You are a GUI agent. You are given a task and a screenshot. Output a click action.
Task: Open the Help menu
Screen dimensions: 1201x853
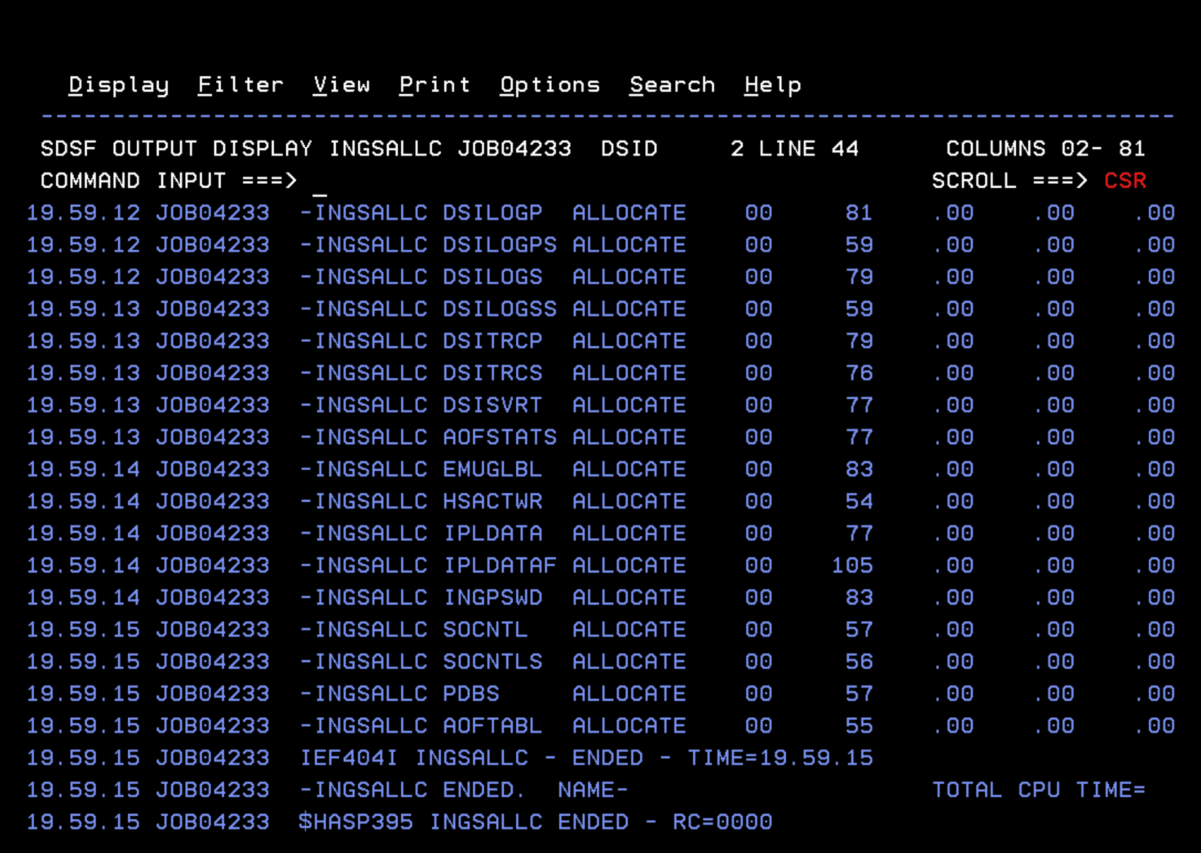(772, 85)
